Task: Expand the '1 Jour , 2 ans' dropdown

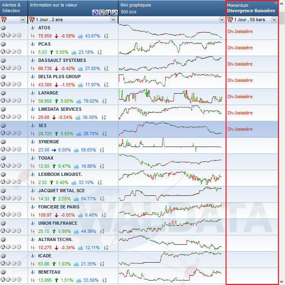Action: pyautogui.click(x=113, y=20)
